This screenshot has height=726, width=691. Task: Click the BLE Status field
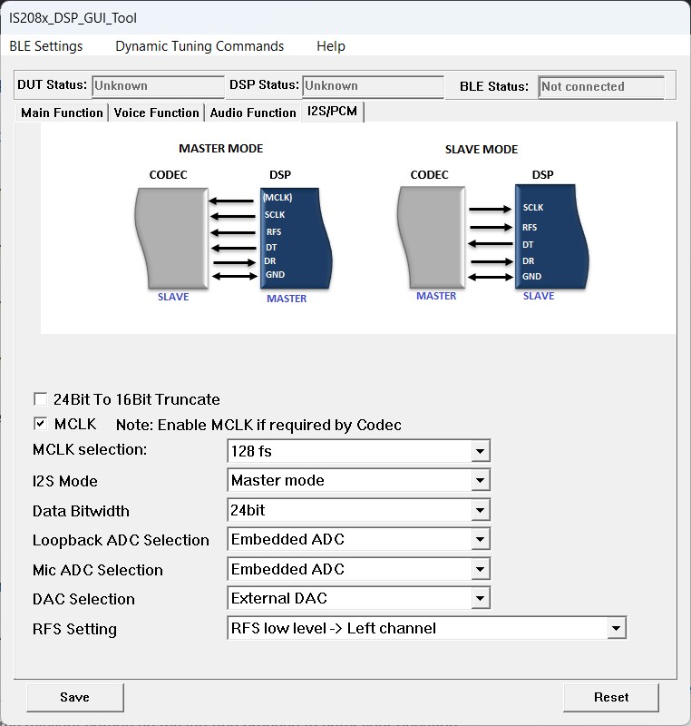[x=601, y=86]
